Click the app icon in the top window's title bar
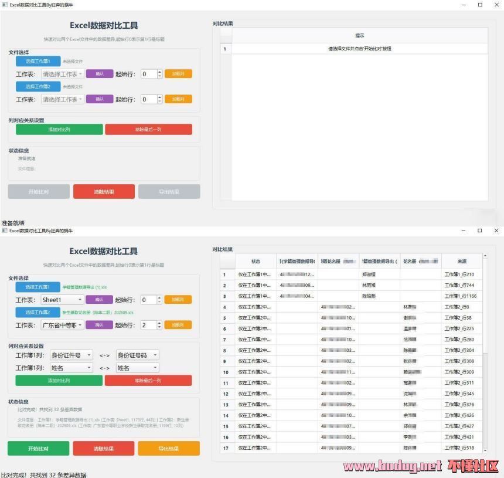Screen dimensions: 504x478 click(x=5, y=5)
